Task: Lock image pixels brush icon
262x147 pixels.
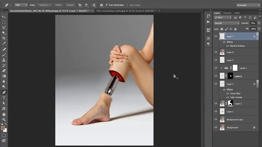Action: pyautogui.click(x=226, y=29)
